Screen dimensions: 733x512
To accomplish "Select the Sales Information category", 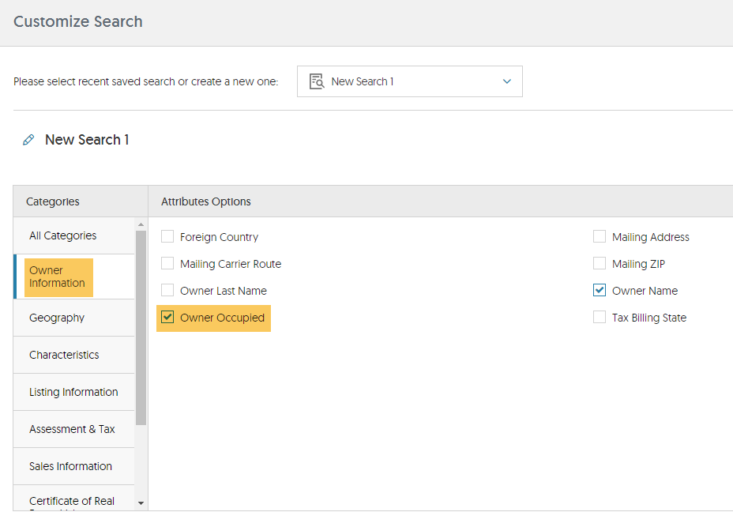I will tap(74, 466).
